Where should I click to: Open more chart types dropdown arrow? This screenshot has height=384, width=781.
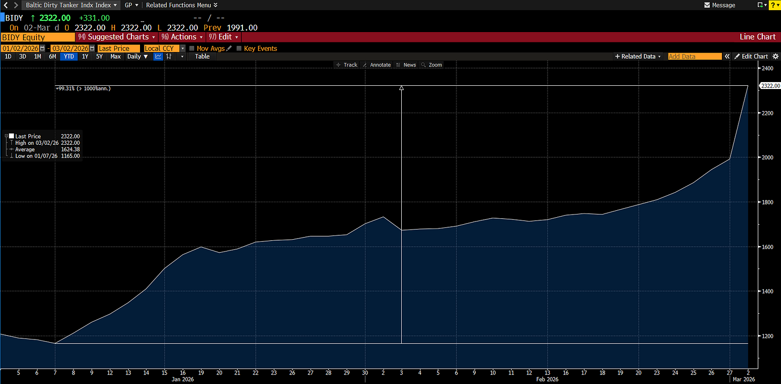pyautogui.click(x=182, y=56)
